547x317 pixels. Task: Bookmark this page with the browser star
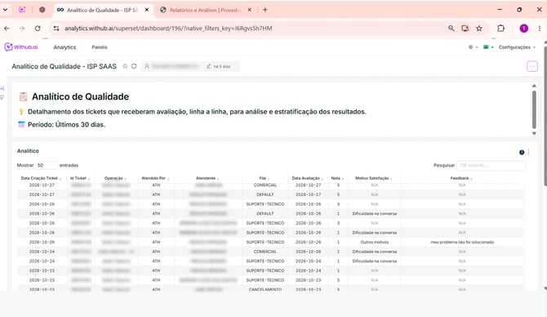click(x=479, y=29)
